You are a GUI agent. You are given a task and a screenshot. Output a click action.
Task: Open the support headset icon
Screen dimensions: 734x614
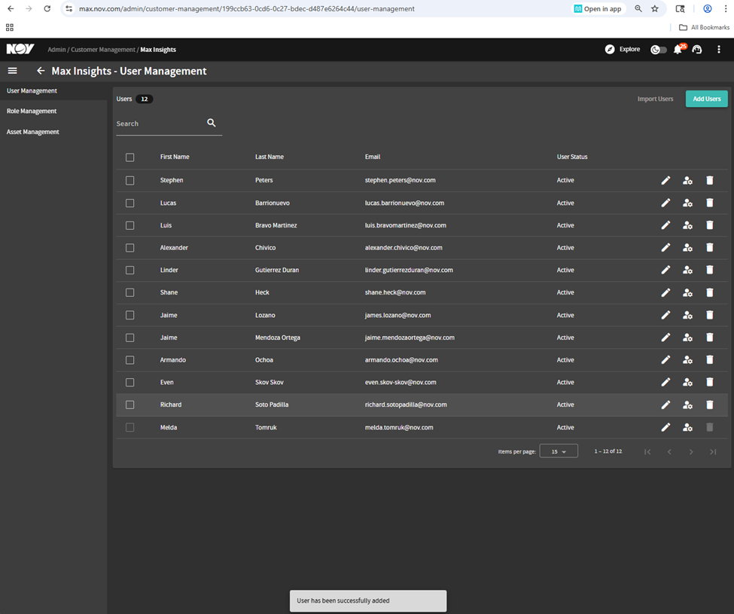click(x=697, y=49)
